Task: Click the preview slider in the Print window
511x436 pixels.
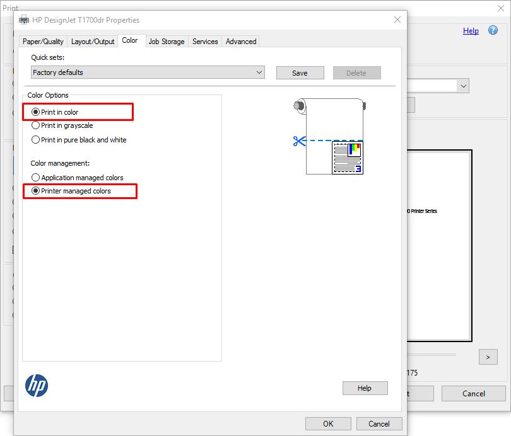Action: click(431, 355)
